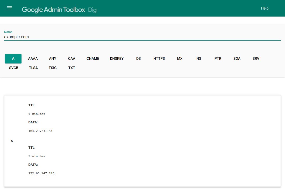Image resolution: width=285 pixels, height=194 pixels.
Task: Click the second "5 minutes" TTL value
Action: point(37,156)
